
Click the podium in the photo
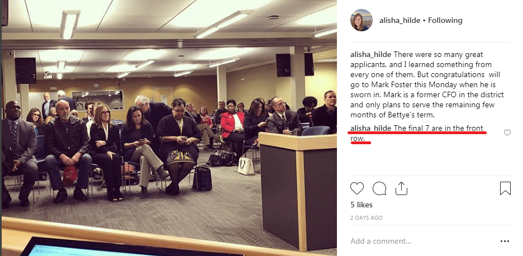point(298,190)
